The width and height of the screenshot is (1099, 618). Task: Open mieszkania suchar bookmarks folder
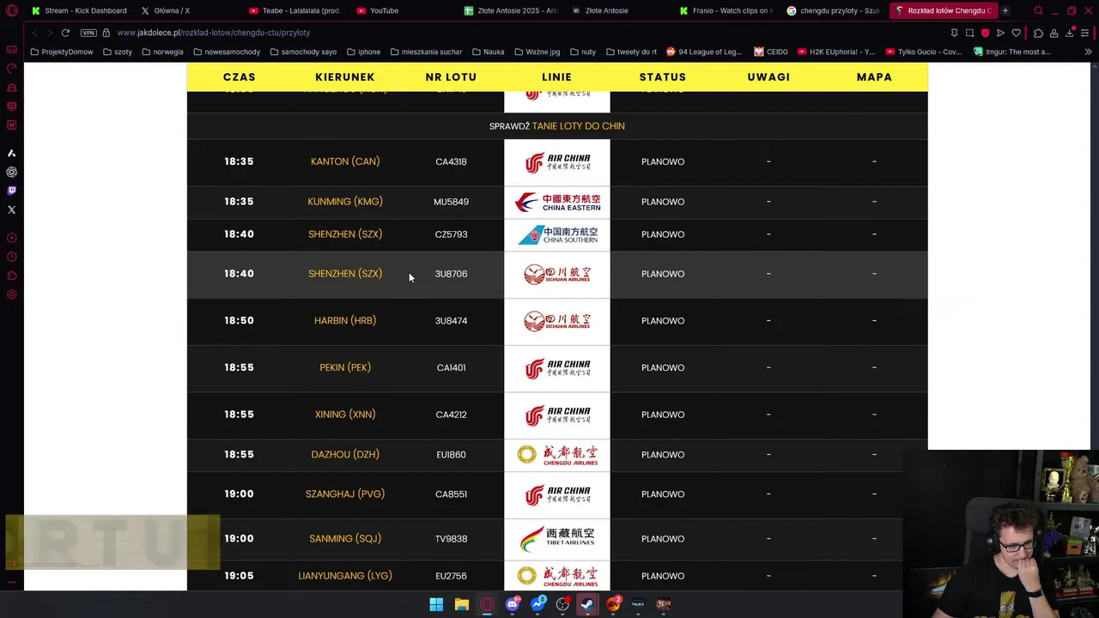pos(426,51)
